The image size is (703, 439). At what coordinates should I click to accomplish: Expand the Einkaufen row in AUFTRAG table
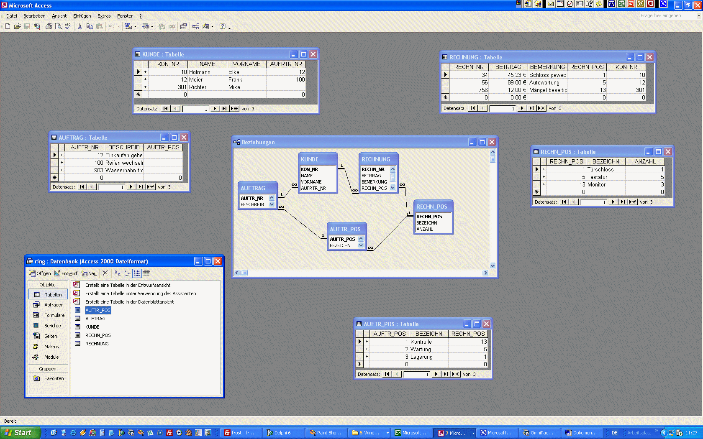pyautogui.click(x=62, y=155)
